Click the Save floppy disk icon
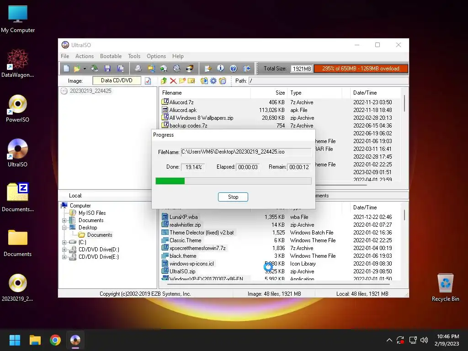Image resolution: width=468 pixels, height=351 pixels. (107, 69)
